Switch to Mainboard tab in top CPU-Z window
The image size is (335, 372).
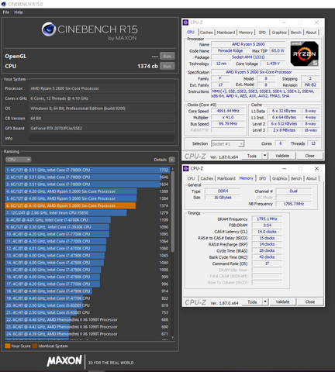226,33
